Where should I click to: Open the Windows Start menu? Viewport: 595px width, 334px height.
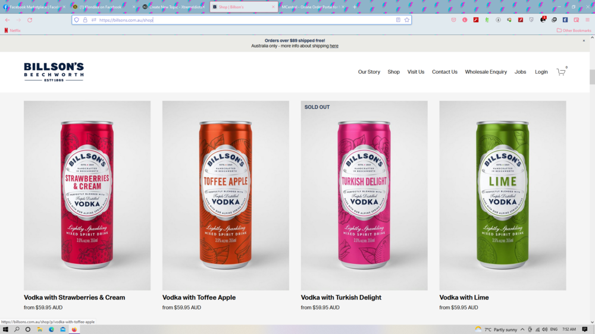tap(6, 329)
